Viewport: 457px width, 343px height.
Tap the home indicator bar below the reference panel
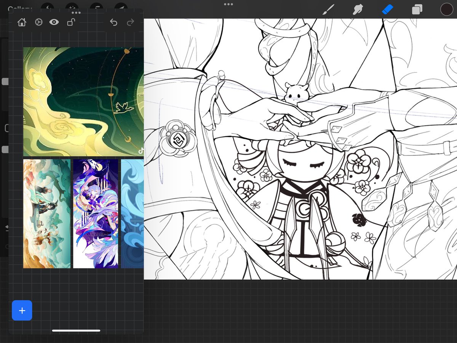tap(76, 330)
